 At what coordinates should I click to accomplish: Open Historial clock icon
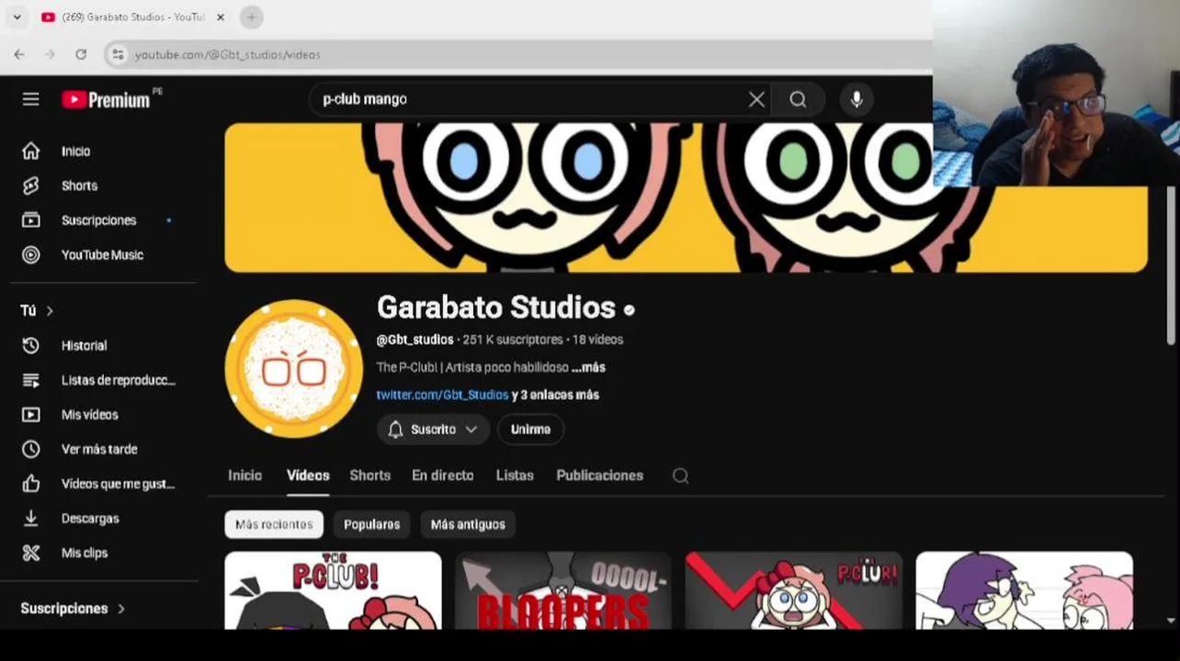click(x=31, y=345)
